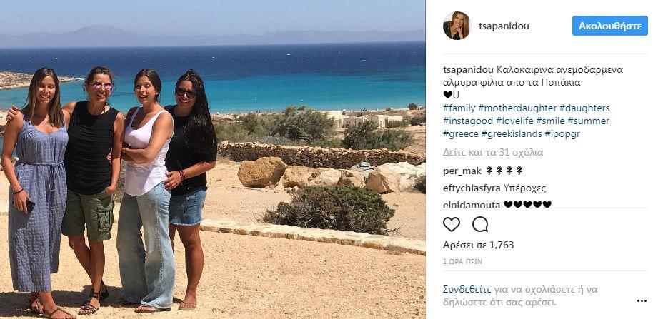Click the heart like icon

click(x=452, y=225)
